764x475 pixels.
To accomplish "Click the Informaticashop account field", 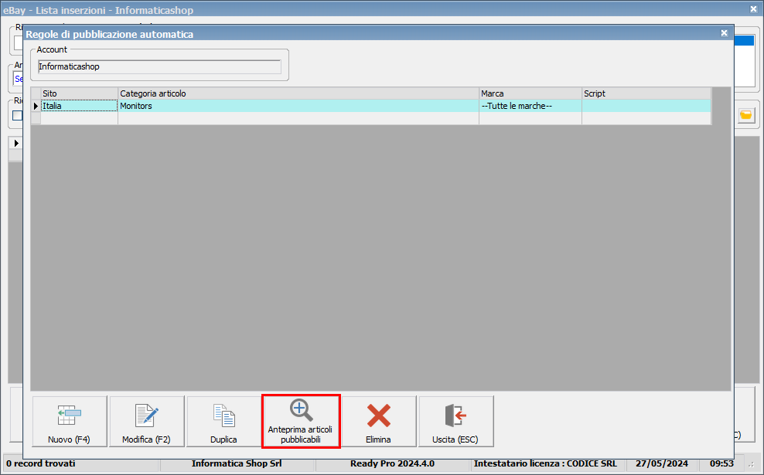I will point(159,66).
